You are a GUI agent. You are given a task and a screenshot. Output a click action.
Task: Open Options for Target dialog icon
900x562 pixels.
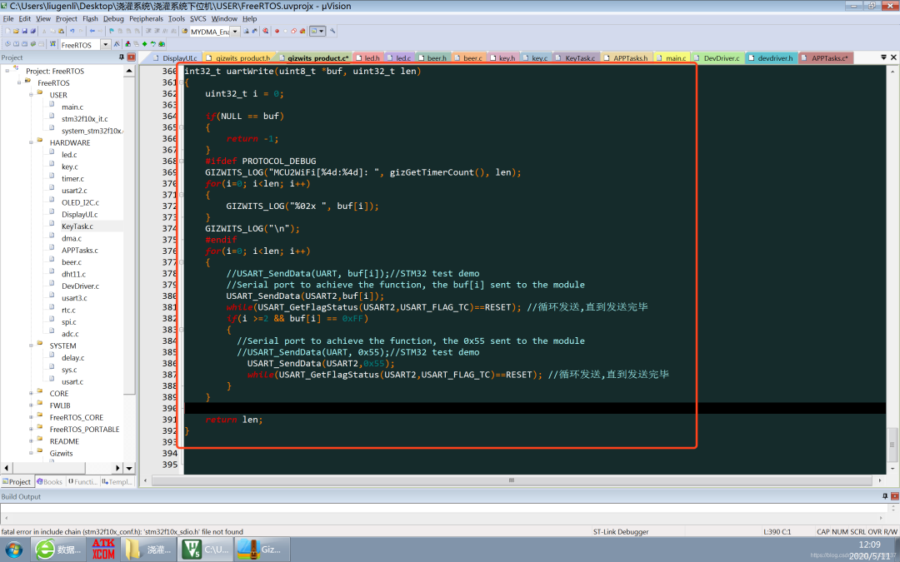coord(117,44)
